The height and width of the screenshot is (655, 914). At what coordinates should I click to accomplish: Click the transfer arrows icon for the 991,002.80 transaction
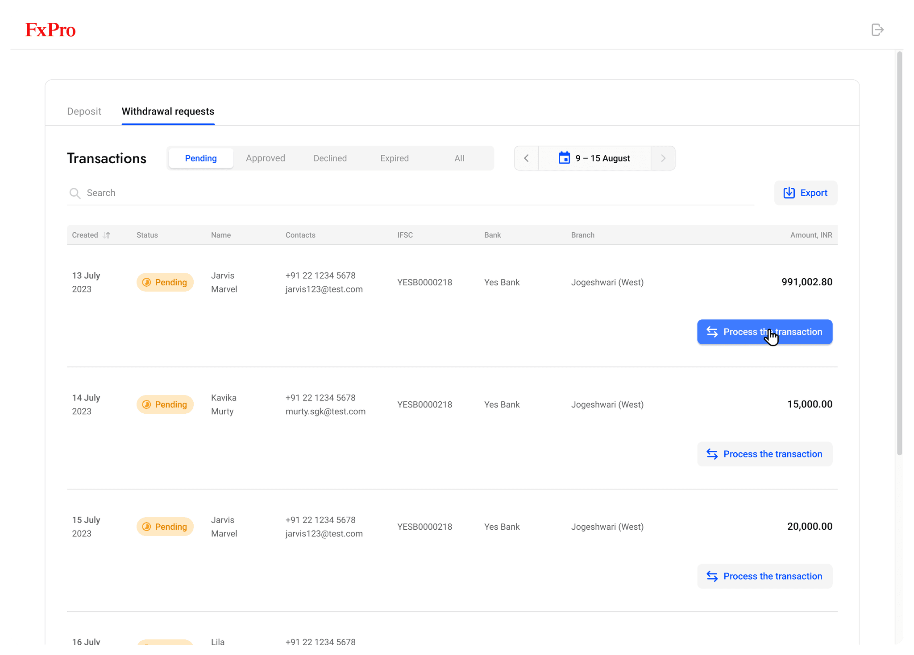click(712, 332)
